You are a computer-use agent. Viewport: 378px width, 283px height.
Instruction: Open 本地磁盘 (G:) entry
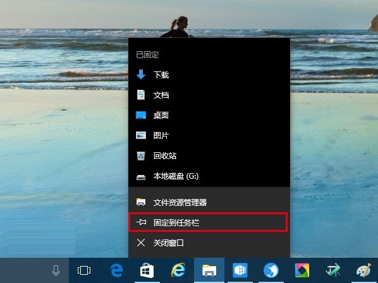click(209, 176)
